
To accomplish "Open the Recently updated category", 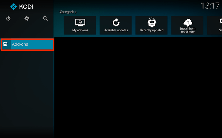I will coord(152,25).
